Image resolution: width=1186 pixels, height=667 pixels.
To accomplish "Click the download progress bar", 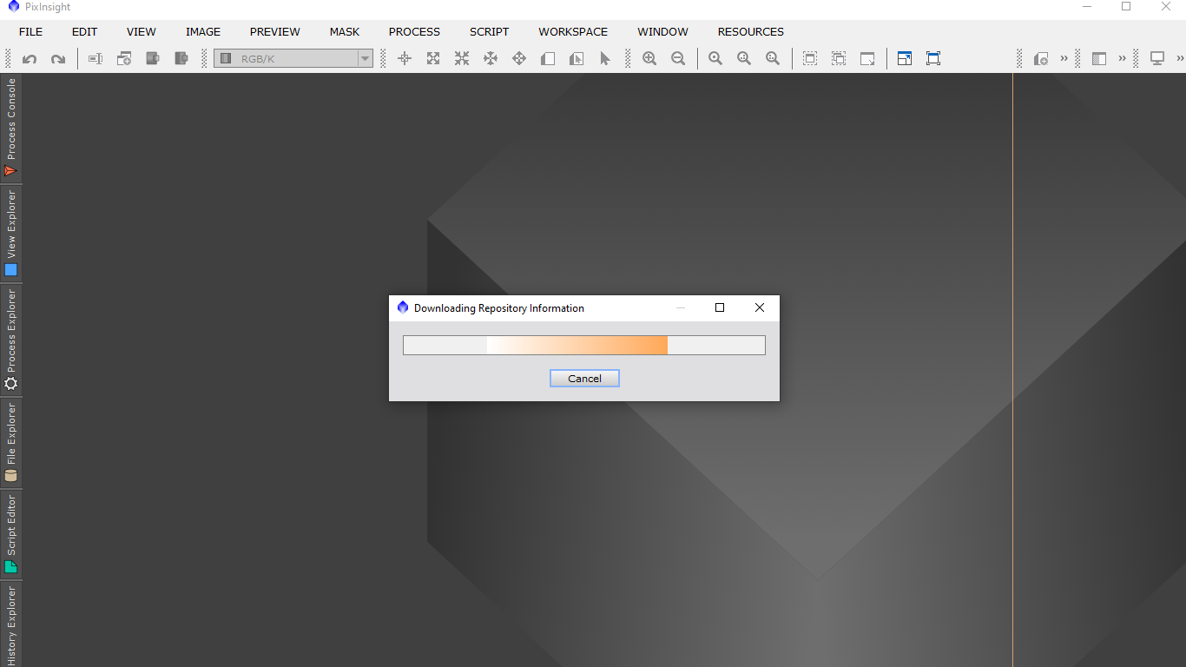I will pos(583,346).
